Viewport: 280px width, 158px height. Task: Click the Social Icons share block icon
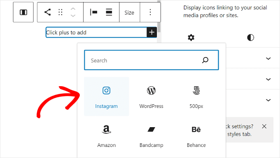(x=47, y=12)
